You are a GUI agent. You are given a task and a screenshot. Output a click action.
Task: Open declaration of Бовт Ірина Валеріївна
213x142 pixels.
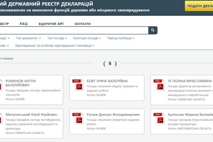[x=107, y=81]
